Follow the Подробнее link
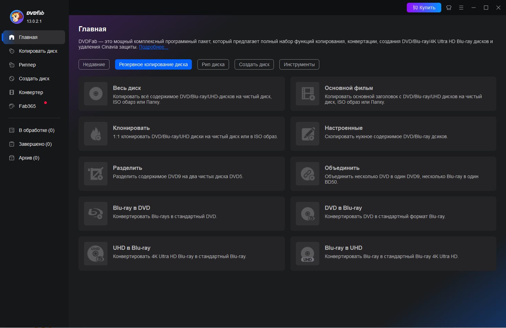The width and height of the screenshot is (506, 328). [154, 47]
